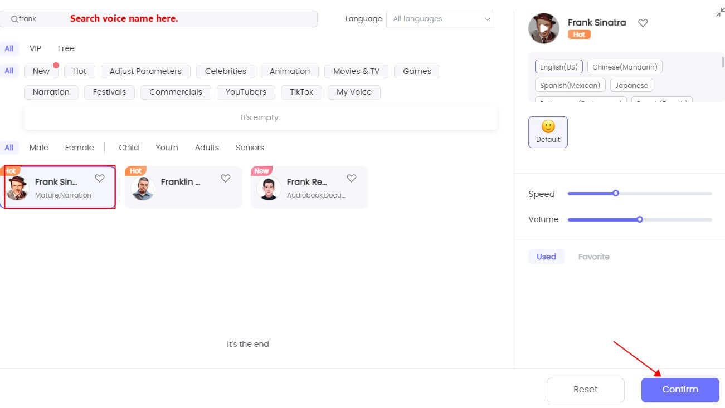The height and width of the screenshot is (408, 725).
Task: Choose Chinese(Mandarin) language tag
Action: point(625,67)
